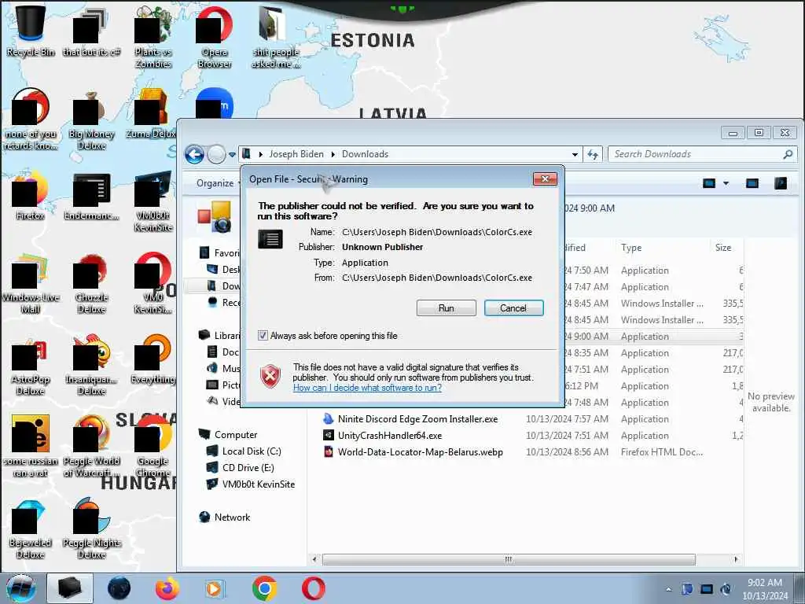805x604 pixels.
Task: Sort by the Type column header
Action: click(x=631, y=248)
